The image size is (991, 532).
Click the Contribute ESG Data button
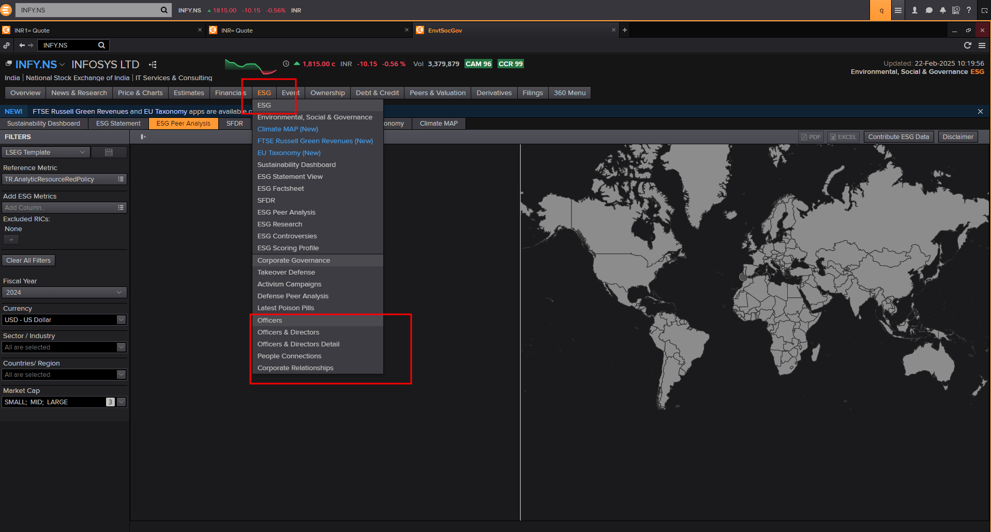(x=898, y=137)
